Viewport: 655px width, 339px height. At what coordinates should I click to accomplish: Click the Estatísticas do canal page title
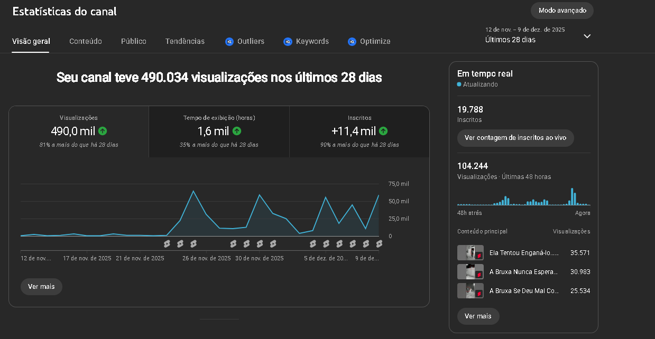65,11
